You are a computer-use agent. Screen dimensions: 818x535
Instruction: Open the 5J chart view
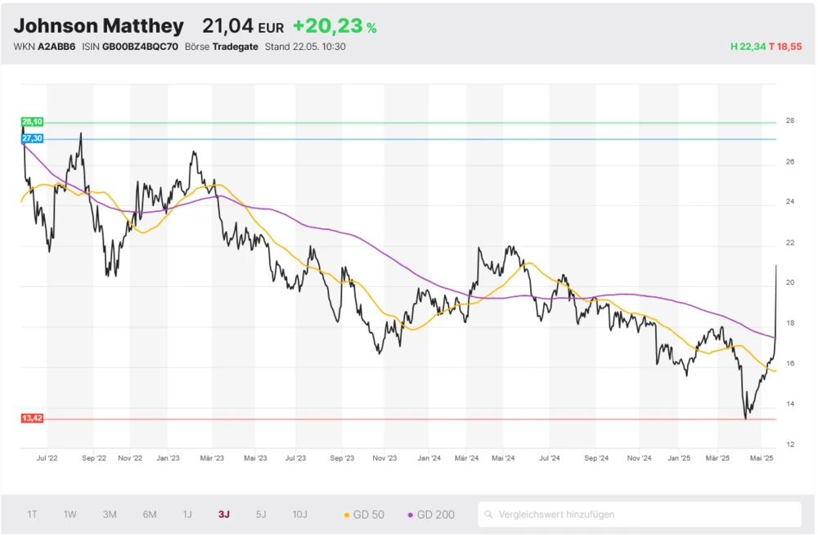click(261, 515)
